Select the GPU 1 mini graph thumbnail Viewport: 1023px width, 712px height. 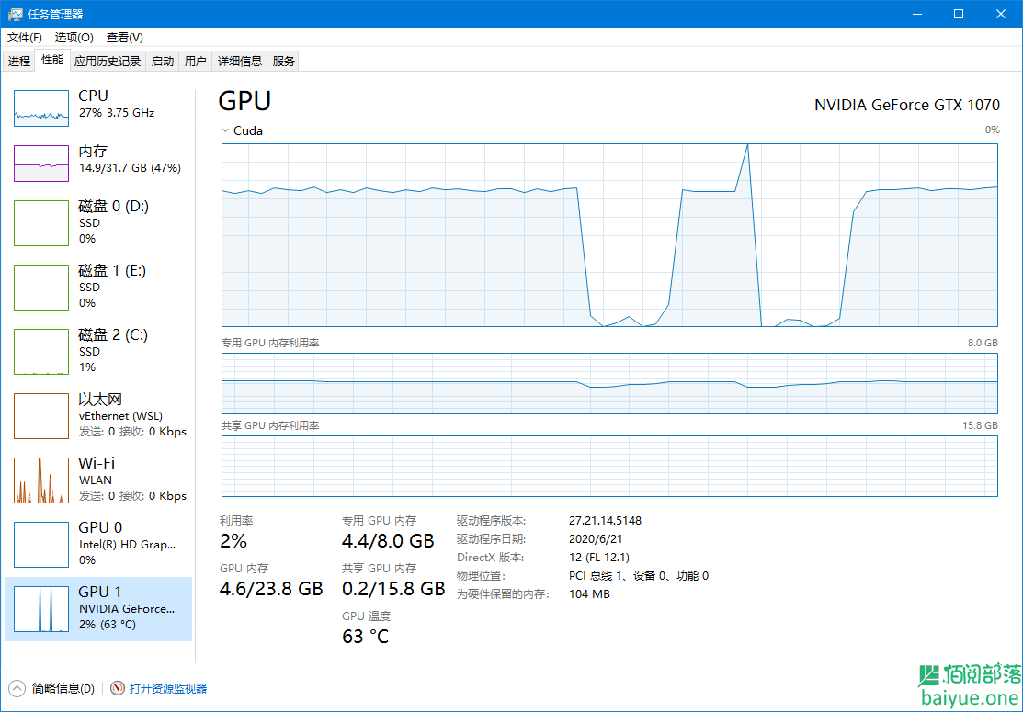pyautogui.click(x=41, y=609)
